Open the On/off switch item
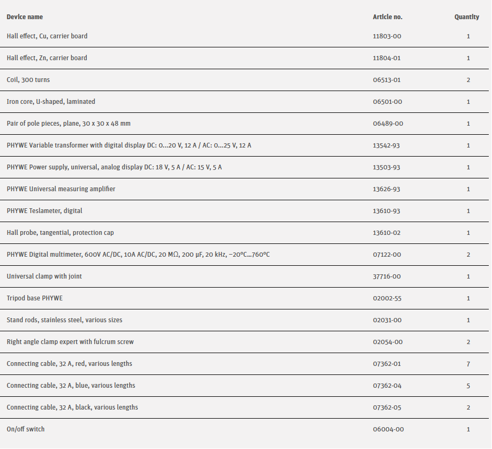Screen dimensions: 492x449 click(x=26, y=429)
